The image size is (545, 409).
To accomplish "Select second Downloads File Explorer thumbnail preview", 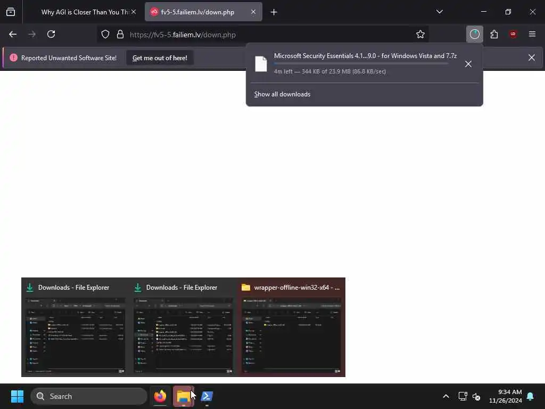I will 183,328.
